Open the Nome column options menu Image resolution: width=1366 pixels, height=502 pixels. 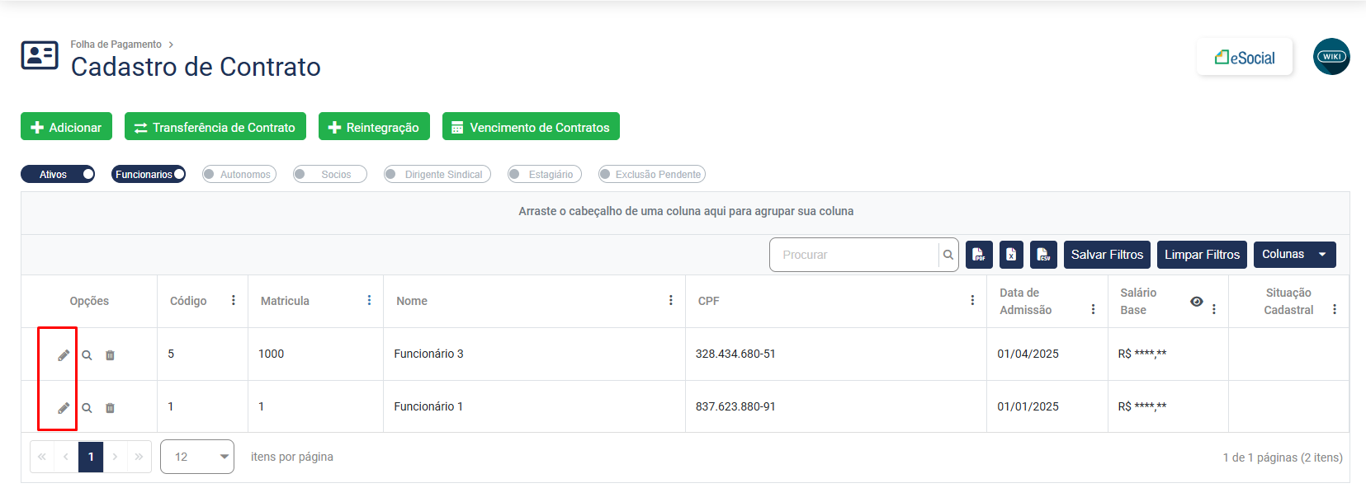[x=671, y=301]
